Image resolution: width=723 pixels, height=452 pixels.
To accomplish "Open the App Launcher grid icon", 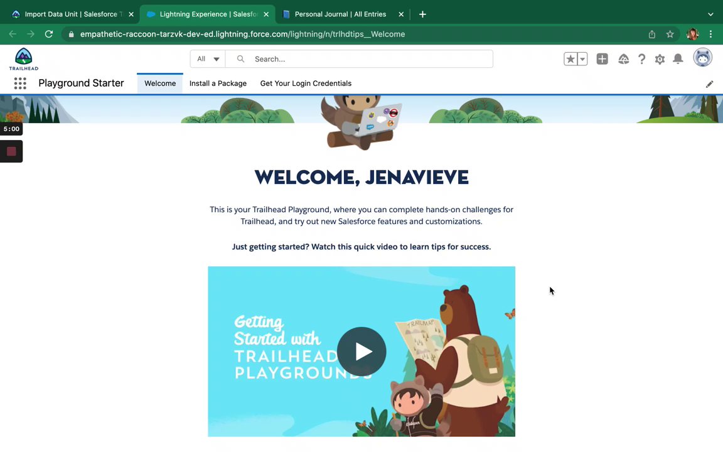I will (x=20, y=83).
